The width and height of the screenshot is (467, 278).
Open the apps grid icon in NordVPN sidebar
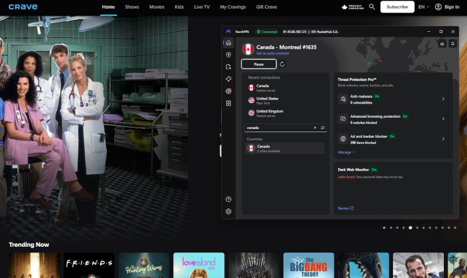pyautogui.click(x=229, y=103)
